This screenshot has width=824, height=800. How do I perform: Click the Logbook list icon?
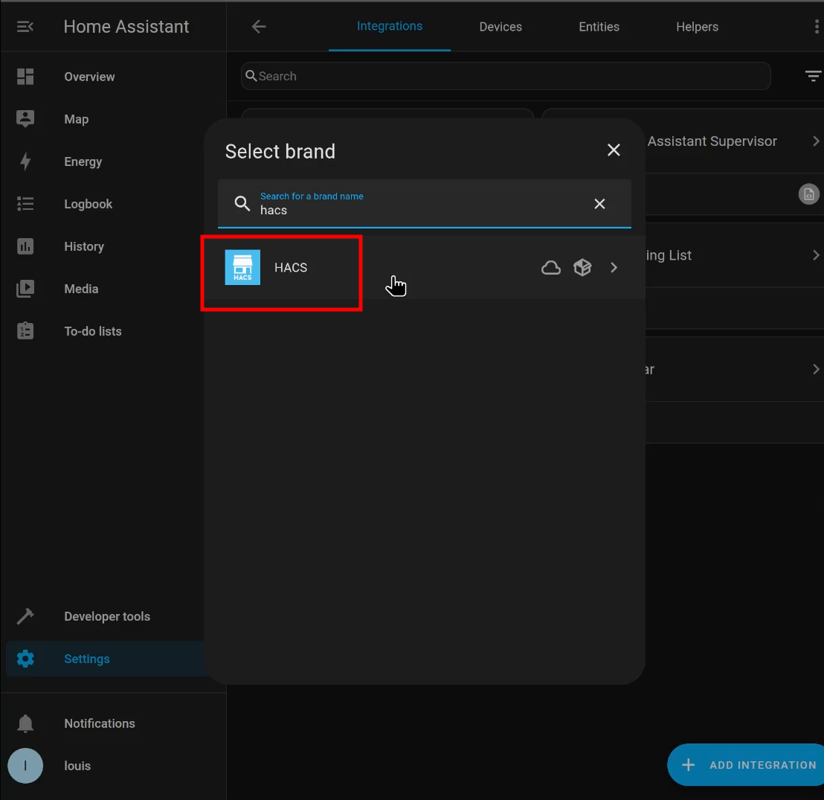[25, 204]
